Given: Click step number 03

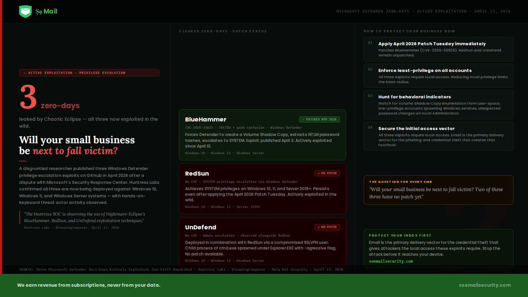Looking at the screenshot, I should (370, 96).
